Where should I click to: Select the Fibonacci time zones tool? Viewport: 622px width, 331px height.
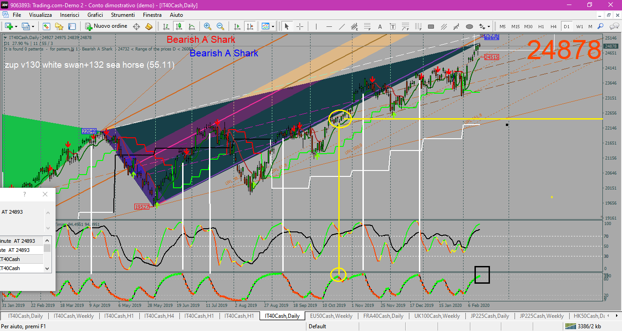(418, 26)
